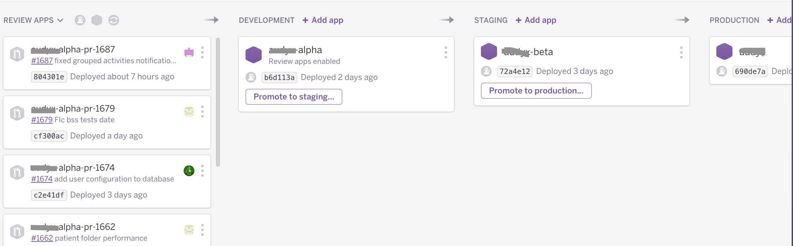Screen dimensions: 793x246
Task: Open pull request #1674 link
Action: [42, 179]
